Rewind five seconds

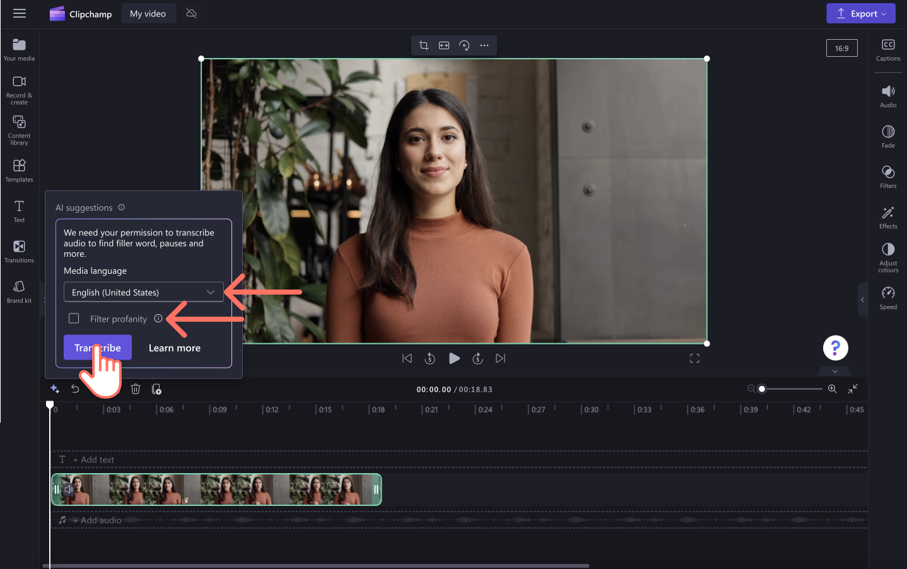pos(430,358)
